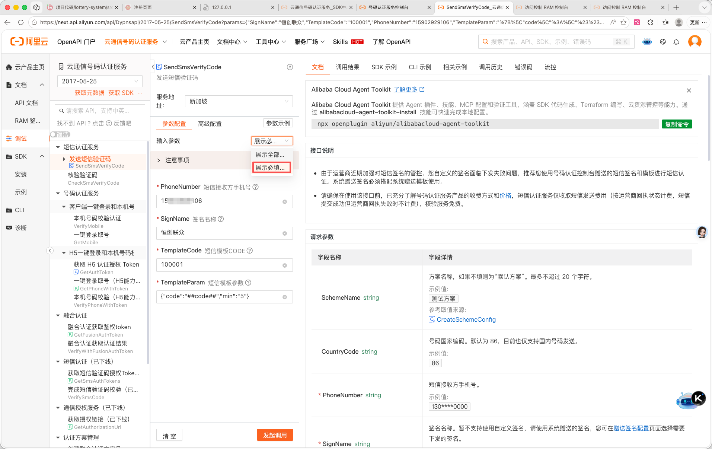This screenshot has height=449, width=712.
Task: Switch to the 高级配置 tab
Action: click(210, 124)
